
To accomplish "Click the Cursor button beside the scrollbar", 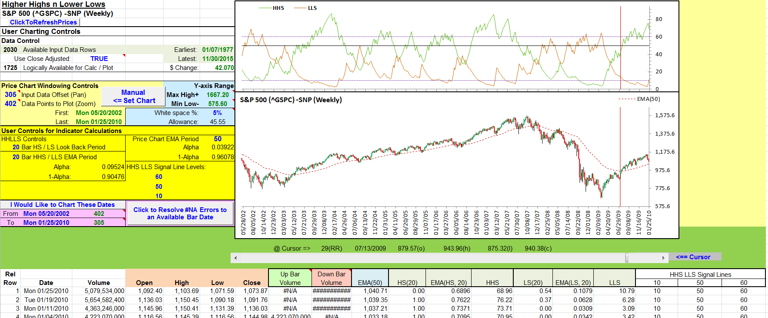I will click(693, 257).
